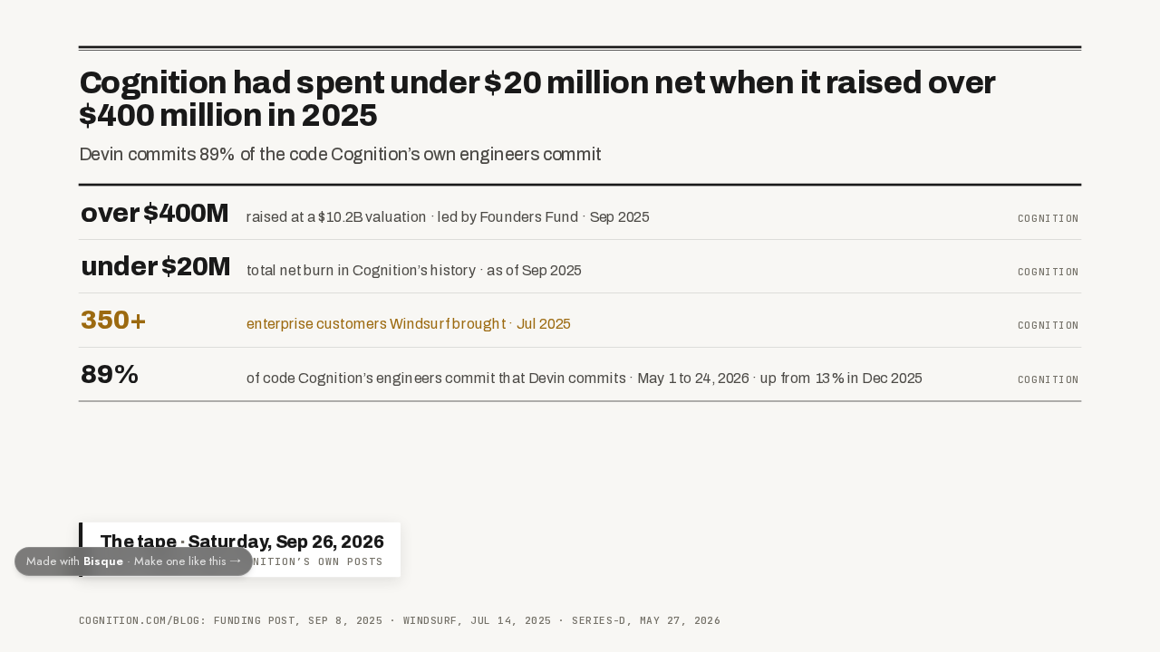The height and width of the screenshot is (652, 1160).
Task: Click the Cognition source tag on the $20M row
Action: (1048, 272)
